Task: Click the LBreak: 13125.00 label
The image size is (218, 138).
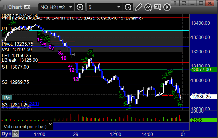Action: (20, 60)
